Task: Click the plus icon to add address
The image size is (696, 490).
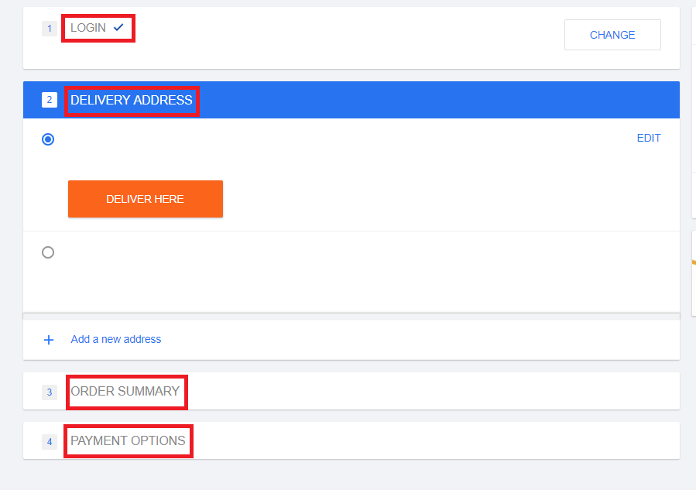Action: [49, 340]
